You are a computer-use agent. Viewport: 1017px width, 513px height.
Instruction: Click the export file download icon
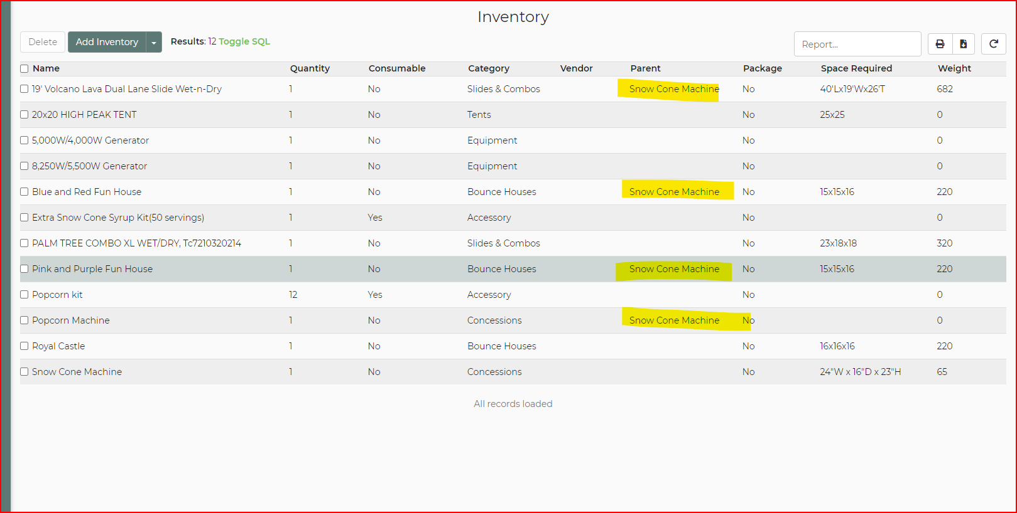pyautogui.click(x=963, y=44)
